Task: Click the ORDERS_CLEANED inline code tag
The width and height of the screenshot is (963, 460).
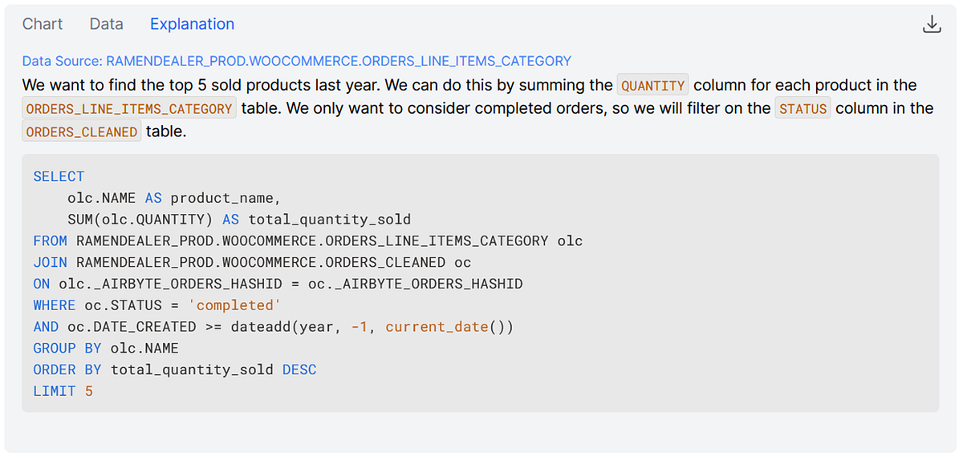Action: coord(82,132)
